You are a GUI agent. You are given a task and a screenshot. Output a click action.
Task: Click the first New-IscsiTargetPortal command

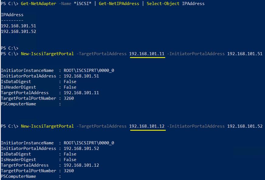pyautogui.click(x=47, y=54)
